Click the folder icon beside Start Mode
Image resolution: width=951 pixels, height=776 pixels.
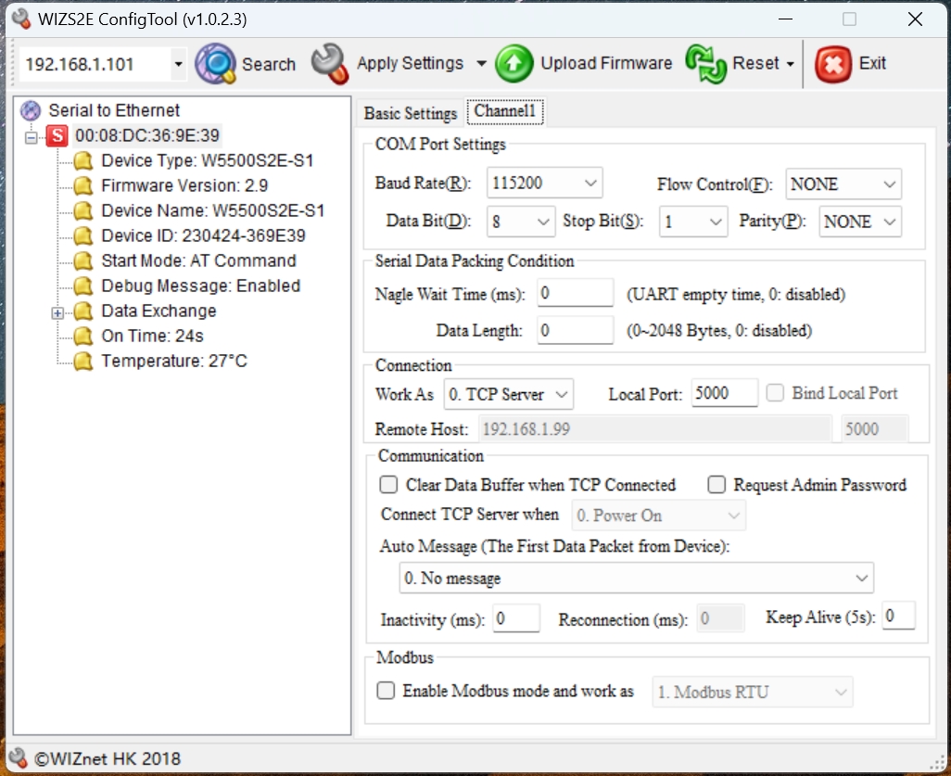point(83,261)
